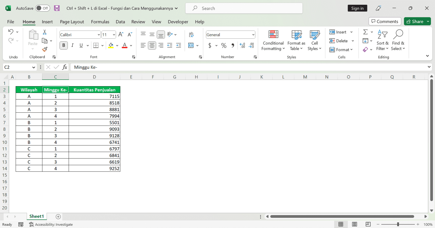Screen dimensions: 435x228
Task: Open Sort & Filter dropdown
Action: (383, 41)
